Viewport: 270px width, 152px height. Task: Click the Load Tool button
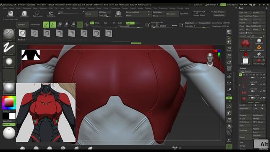pos(245,13)
